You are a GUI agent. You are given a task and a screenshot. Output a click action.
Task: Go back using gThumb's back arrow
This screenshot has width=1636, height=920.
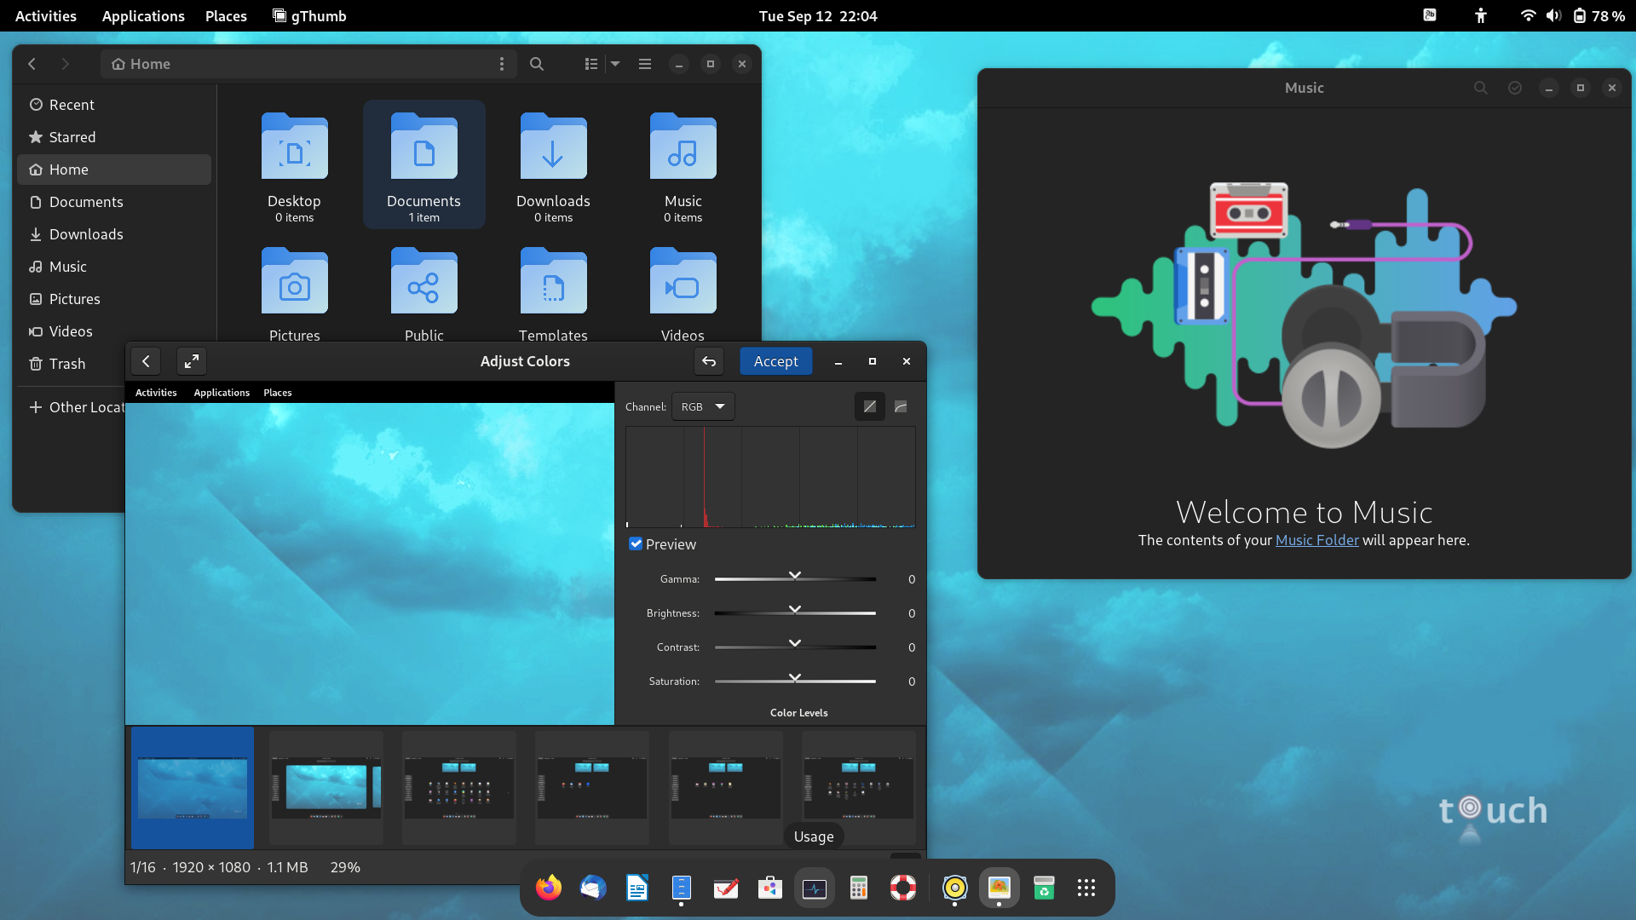145,361
